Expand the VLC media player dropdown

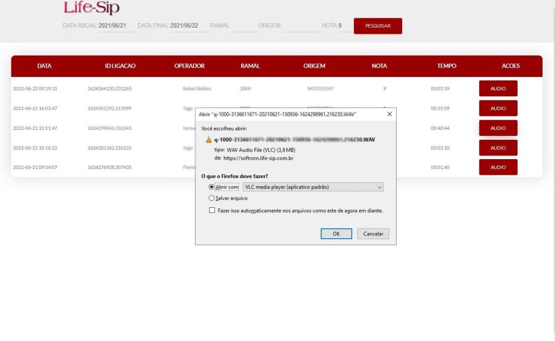click(x=313, y=187)
